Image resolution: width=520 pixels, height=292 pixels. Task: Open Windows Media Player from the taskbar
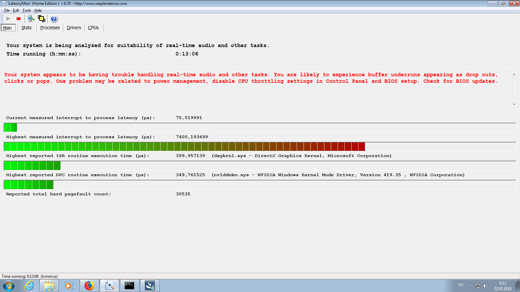pos(69,286)
